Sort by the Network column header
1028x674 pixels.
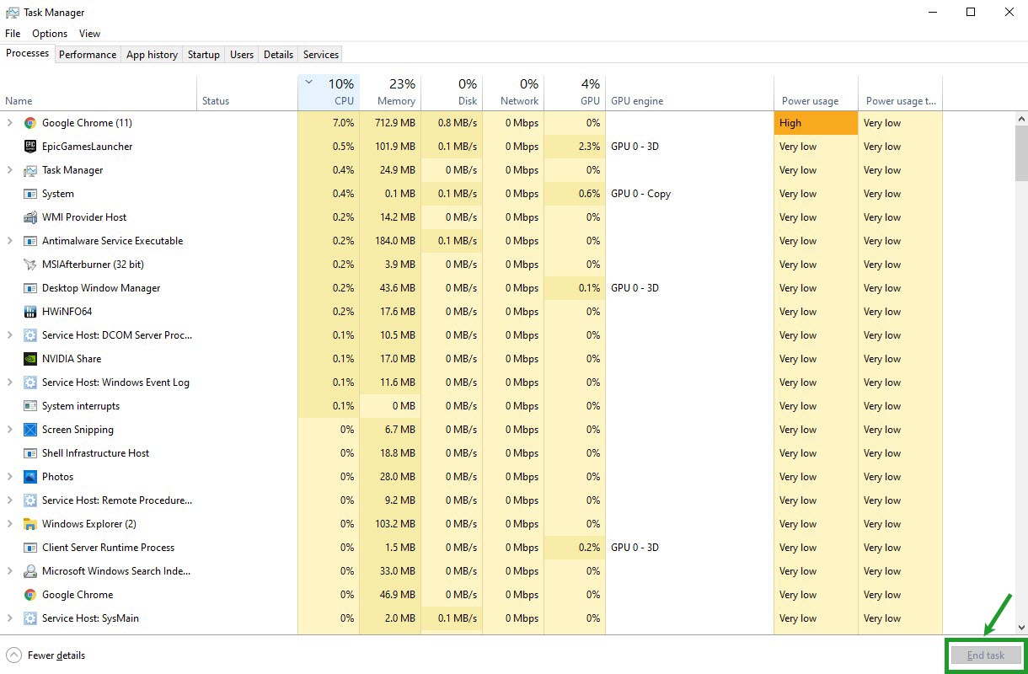click(513, 92)
